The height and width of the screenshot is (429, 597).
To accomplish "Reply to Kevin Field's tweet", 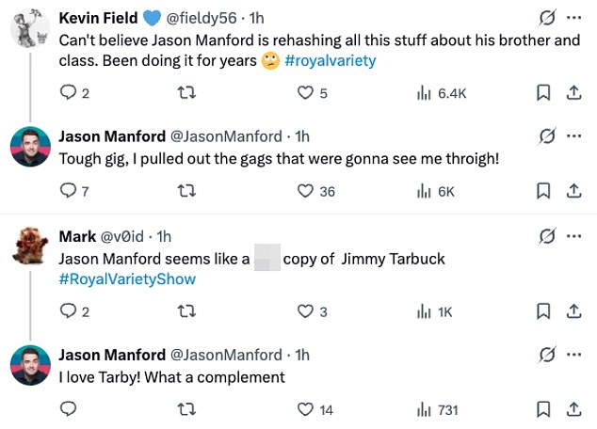I will pyautogui.click(x=68, y=92).
